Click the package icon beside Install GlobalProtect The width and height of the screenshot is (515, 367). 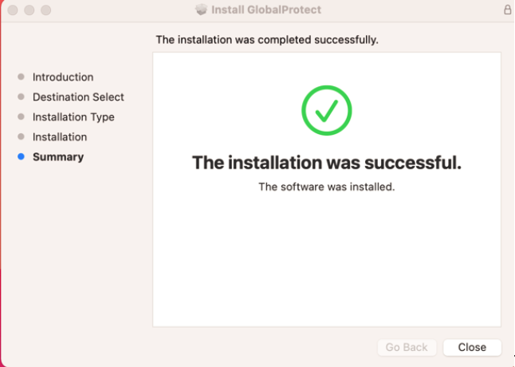click(x=202, y=10)
